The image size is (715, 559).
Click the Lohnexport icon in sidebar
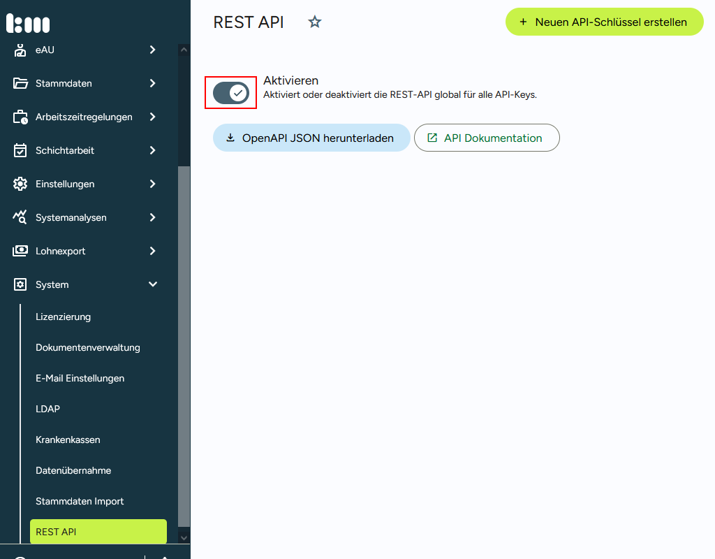20,251
